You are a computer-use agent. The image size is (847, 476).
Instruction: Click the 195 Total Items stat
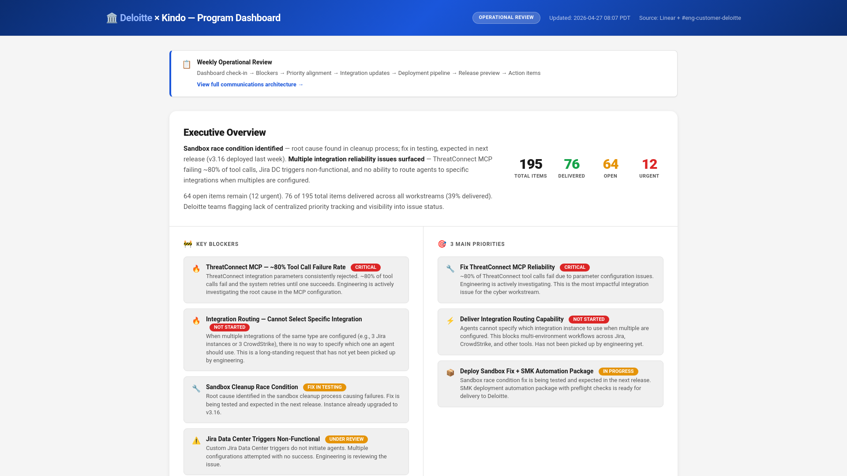(x=531, y=168)
